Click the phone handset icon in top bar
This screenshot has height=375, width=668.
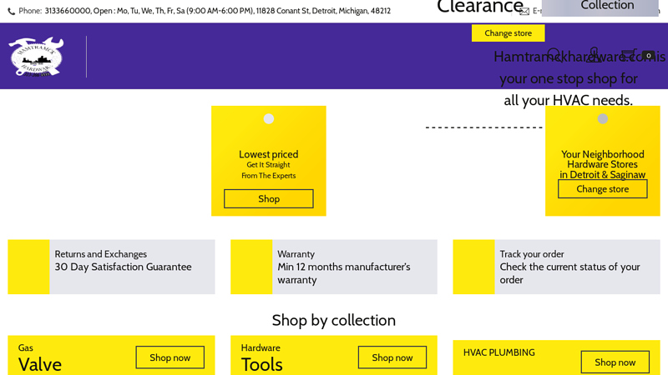coord(12,12)
